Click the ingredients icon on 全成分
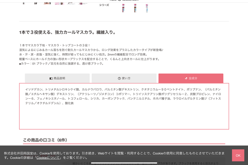The width and height of the screenshot is (248, 165). [x=186, y=78]
